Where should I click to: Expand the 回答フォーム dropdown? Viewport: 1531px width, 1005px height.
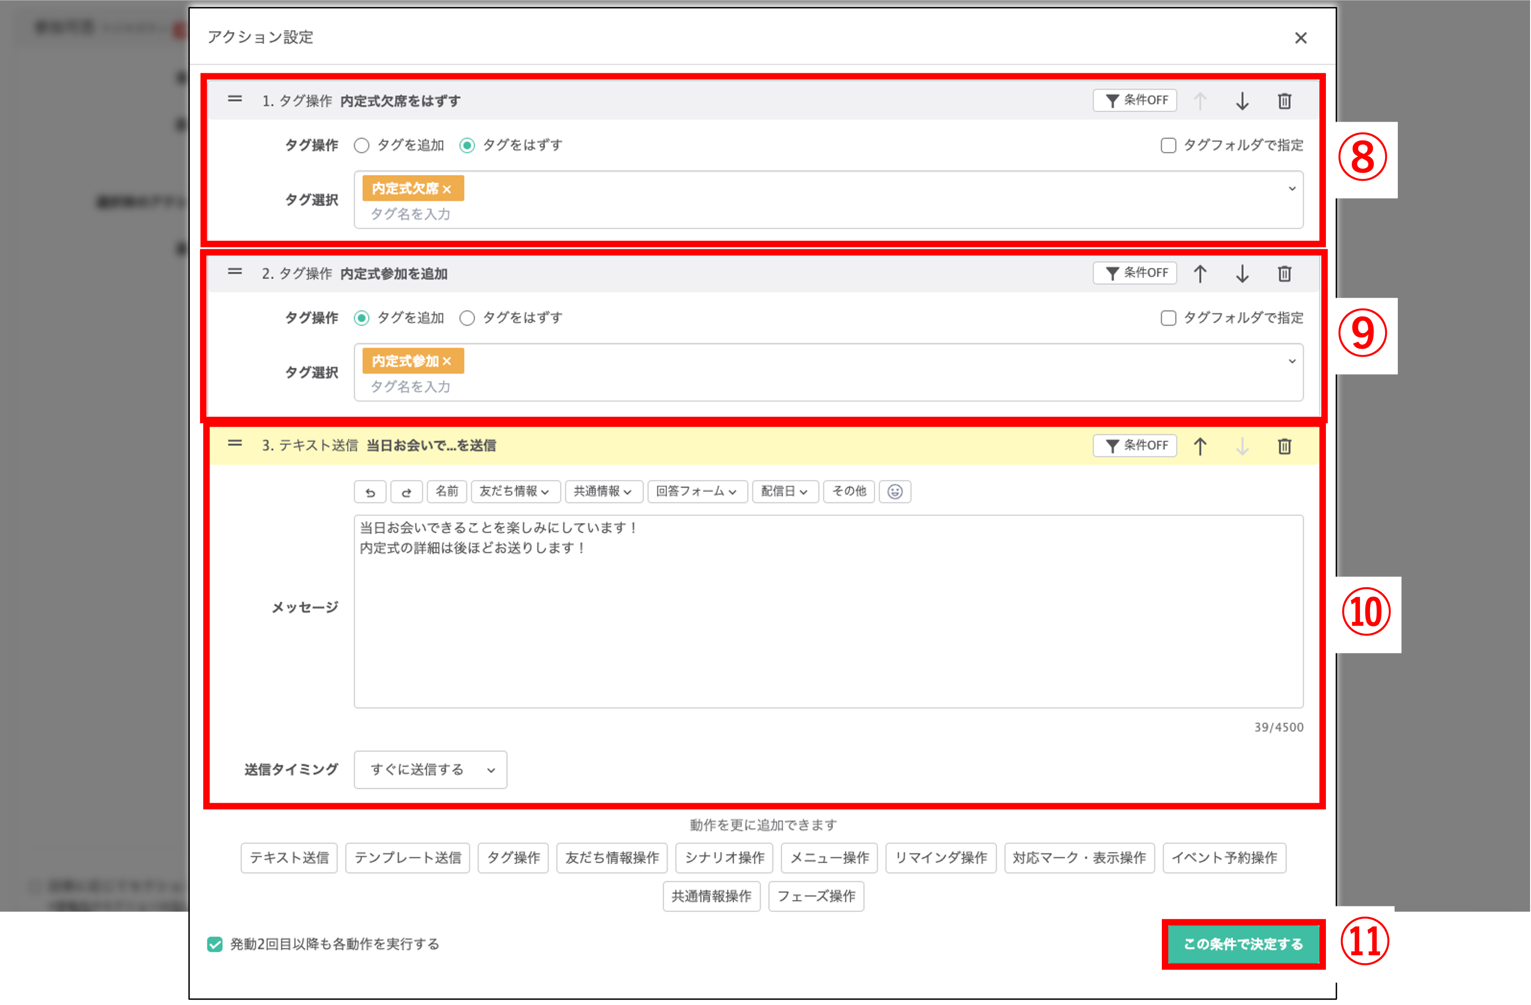pos(697,492)
